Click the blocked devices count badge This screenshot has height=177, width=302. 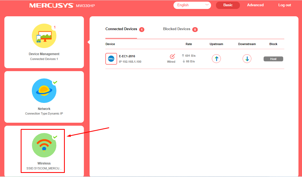pyautogui.click(x=195, y=30)
